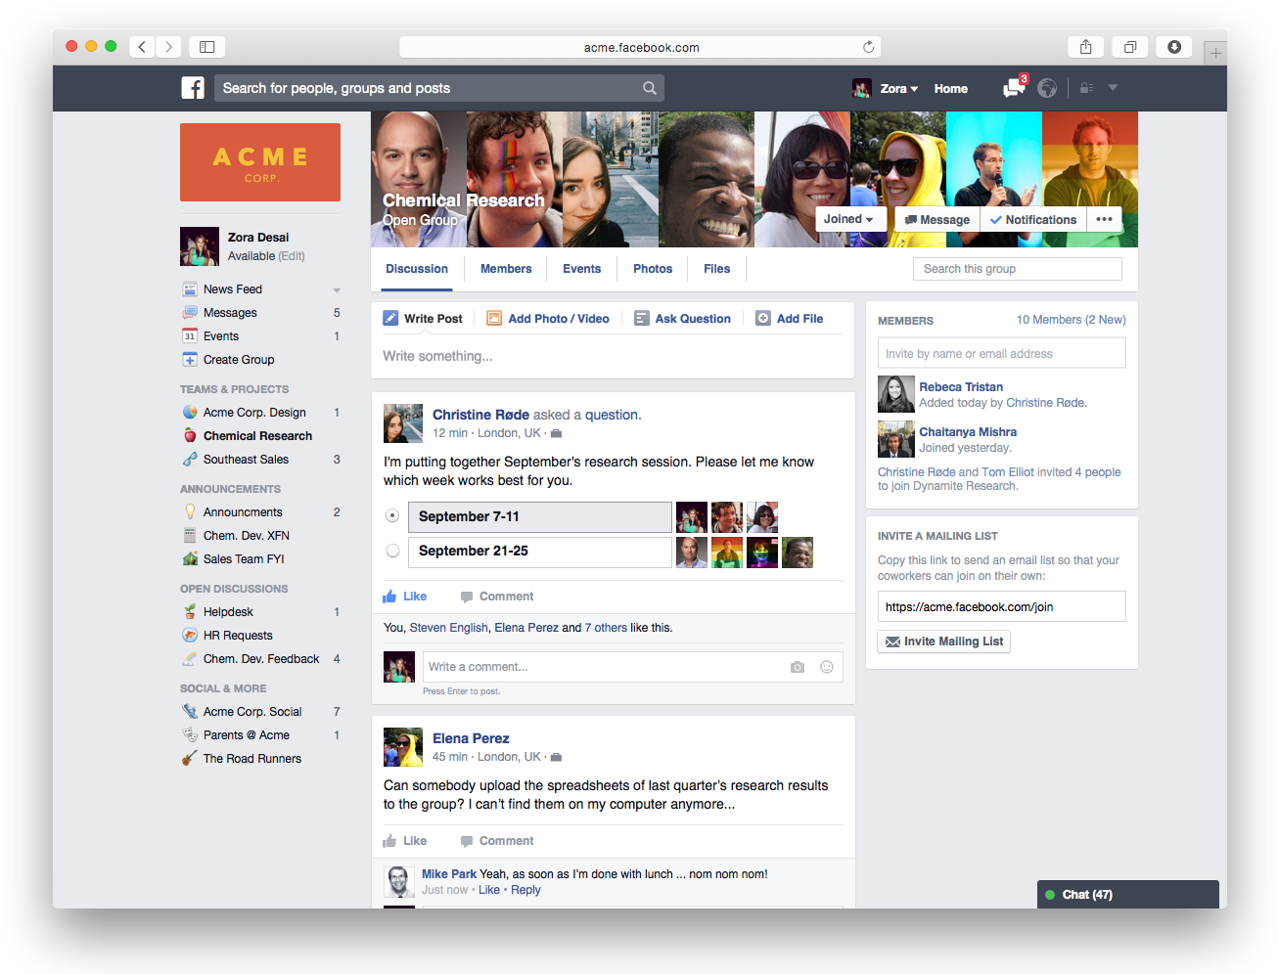Switch to the Members tab

(506, 269)
